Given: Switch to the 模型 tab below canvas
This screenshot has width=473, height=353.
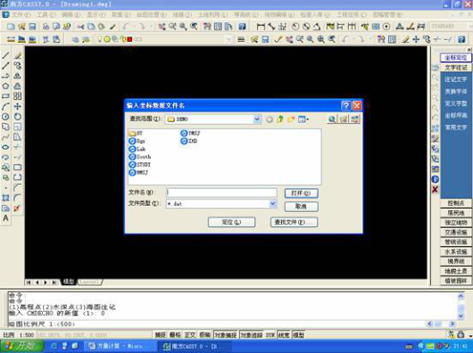Looking at the screenshot, I should (x=69, y=282).
